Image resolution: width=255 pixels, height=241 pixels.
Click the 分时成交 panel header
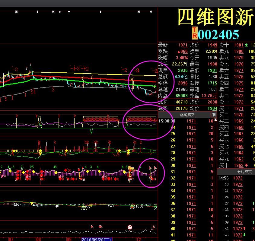pyautogui.click(x=244, y=172)
